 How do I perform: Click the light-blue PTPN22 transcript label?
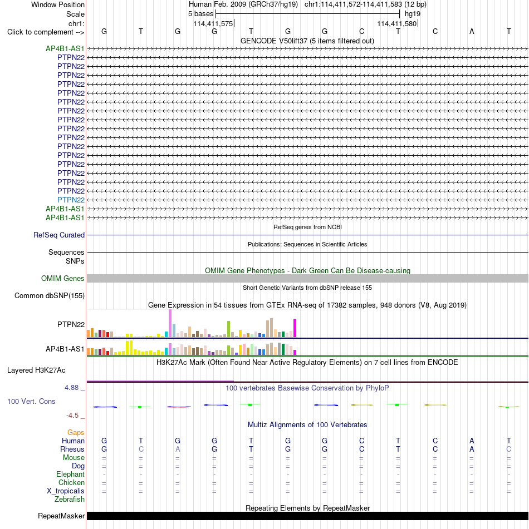click(71, 200)
